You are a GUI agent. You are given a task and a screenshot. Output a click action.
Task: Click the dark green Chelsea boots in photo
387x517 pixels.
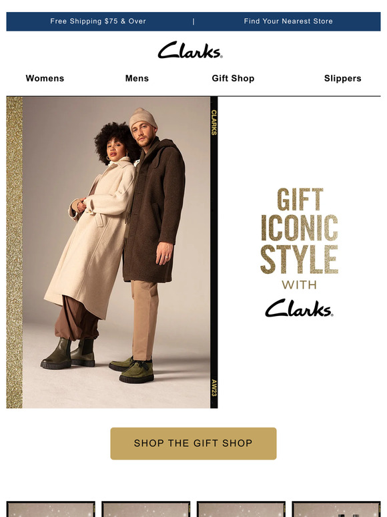68,353
